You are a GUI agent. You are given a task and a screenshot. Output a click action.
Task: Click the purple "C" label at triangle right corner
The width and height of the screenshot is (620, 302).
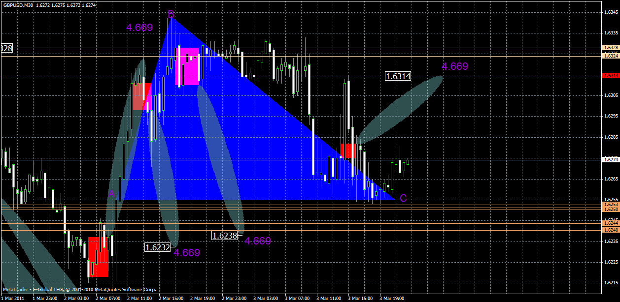pos(403,198)
